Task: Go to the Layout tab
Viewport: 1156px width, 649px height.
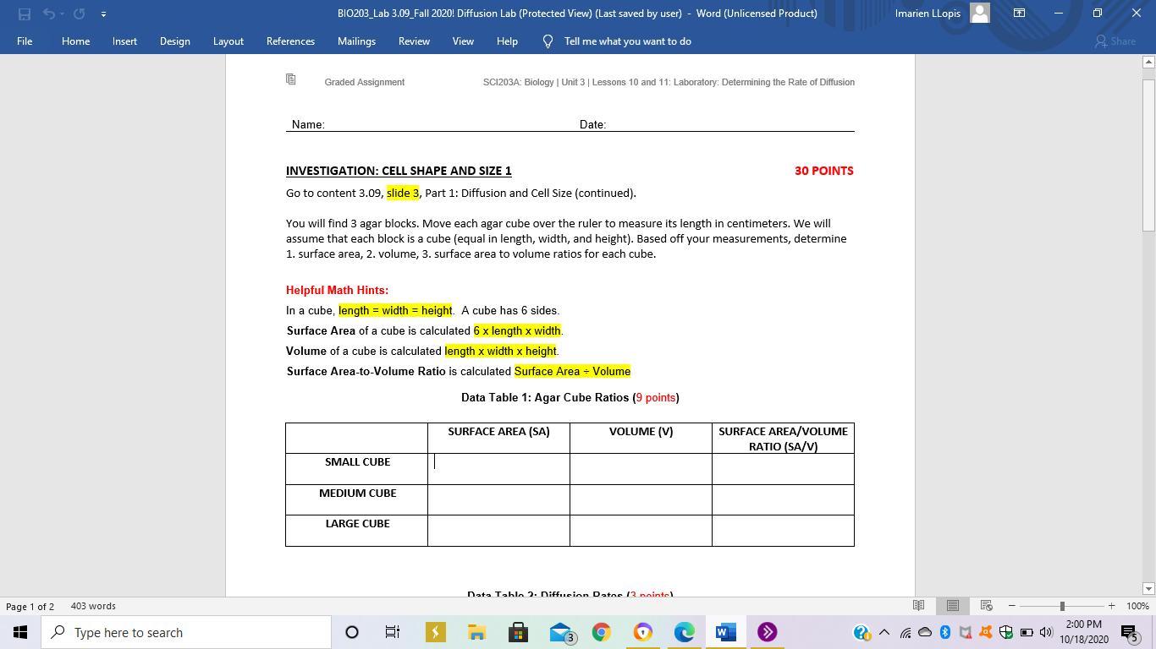Action: point(228,41)
